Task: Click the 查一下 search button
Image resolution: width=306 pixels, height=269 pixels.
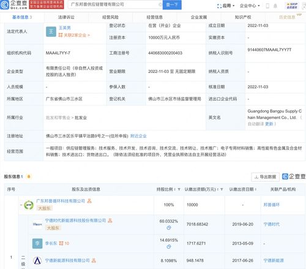Action: [172, 4]
